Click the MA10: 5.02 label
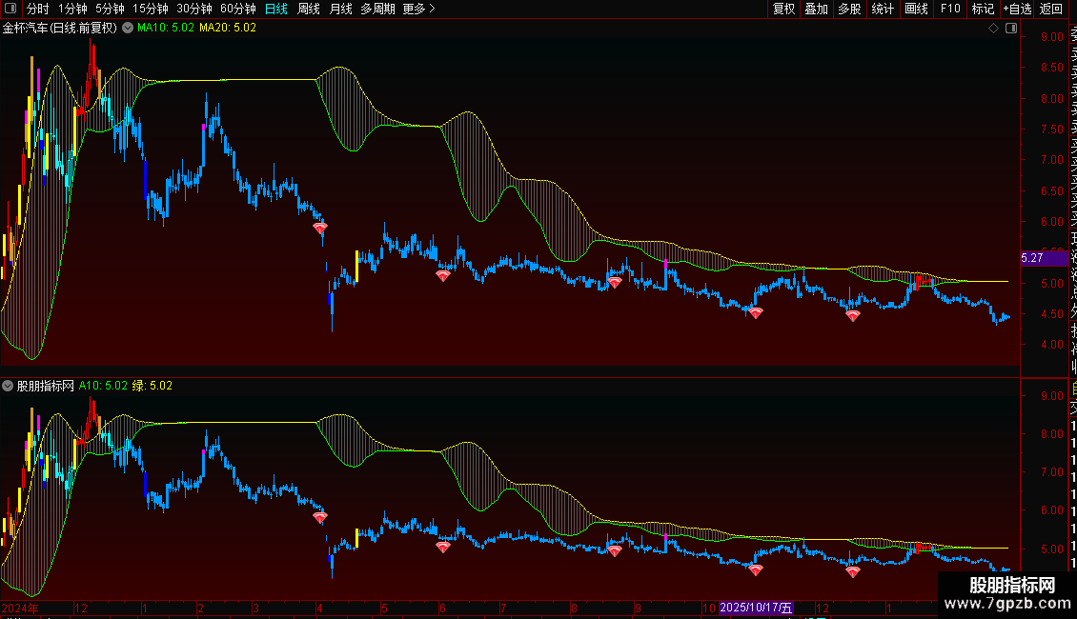Screen dimensions: 1077x619 [166, 29]
